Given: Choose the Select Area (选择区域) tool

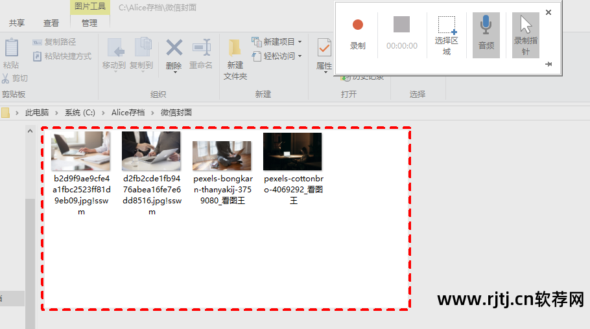Looking at the screenshot, I should pyautogui.click(x=447, y=36).
